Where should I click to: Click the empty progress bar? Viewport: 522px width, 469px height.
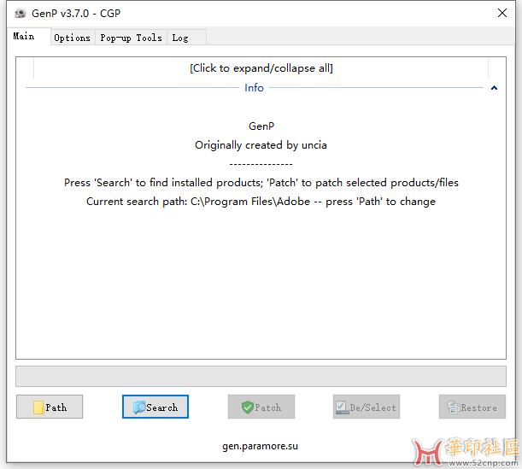pyautogui.click(x=261, y=377)
